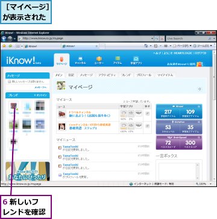Screen dimensions: 217x219
Task: Open the チャンネル navigation icon
Action: (80, 60)
